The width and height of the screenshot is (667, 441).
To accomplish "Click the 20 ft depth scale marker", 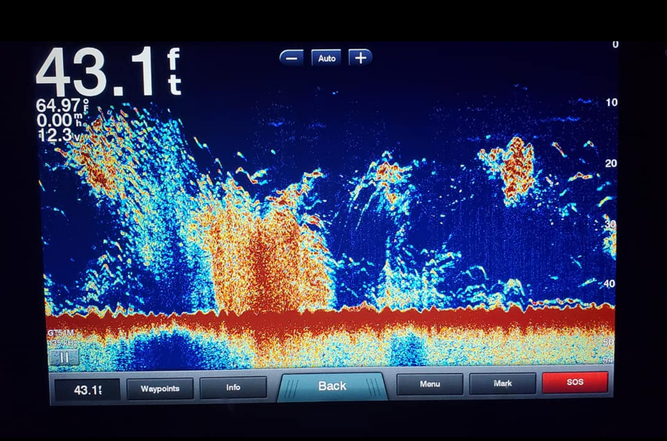I will coord(611,163).
